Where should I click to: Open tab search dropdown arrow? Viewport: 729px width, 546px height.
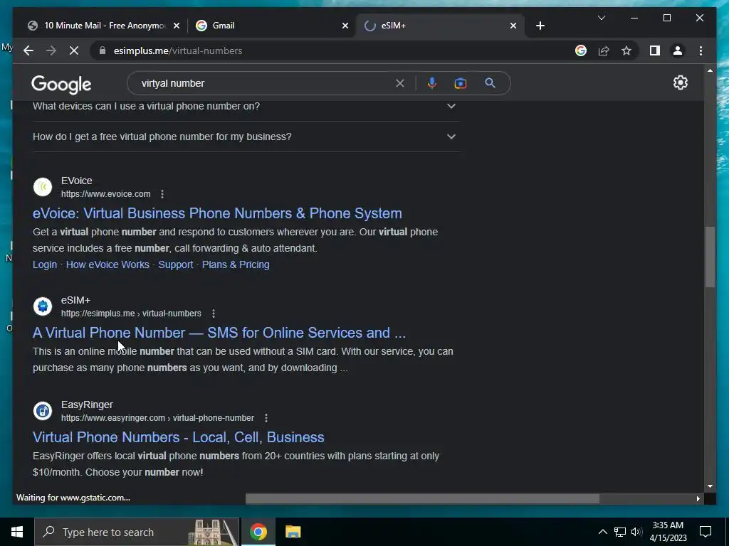click(x=601, y=18)
